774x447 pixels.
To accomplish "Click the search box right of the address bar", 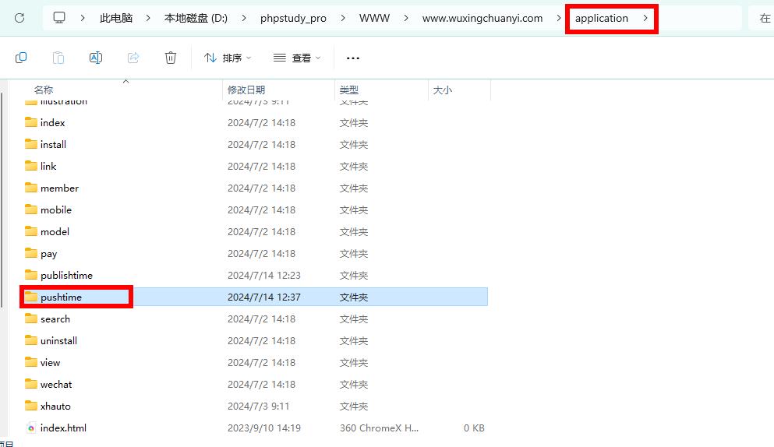I will coord(763,18).
